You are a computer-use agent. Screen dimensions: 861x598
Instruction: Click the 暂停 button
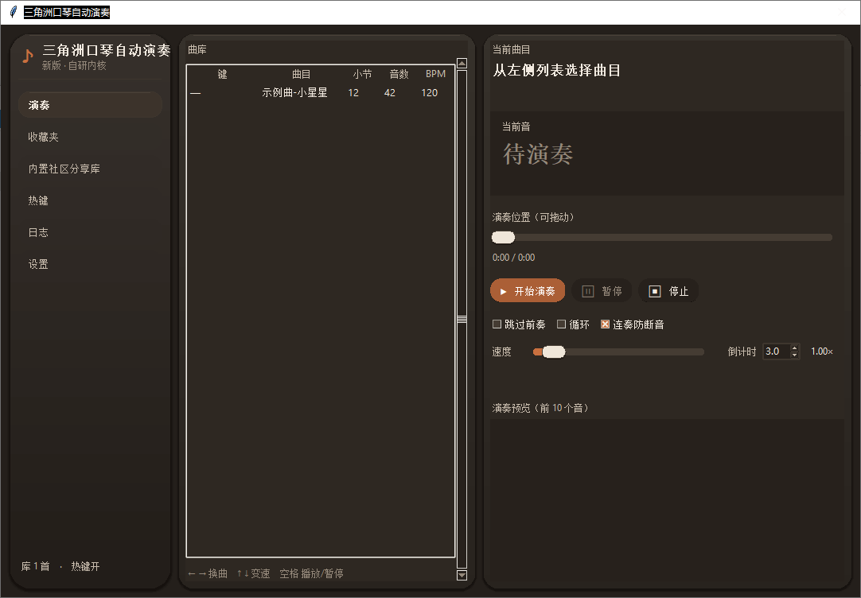(602, 291)
